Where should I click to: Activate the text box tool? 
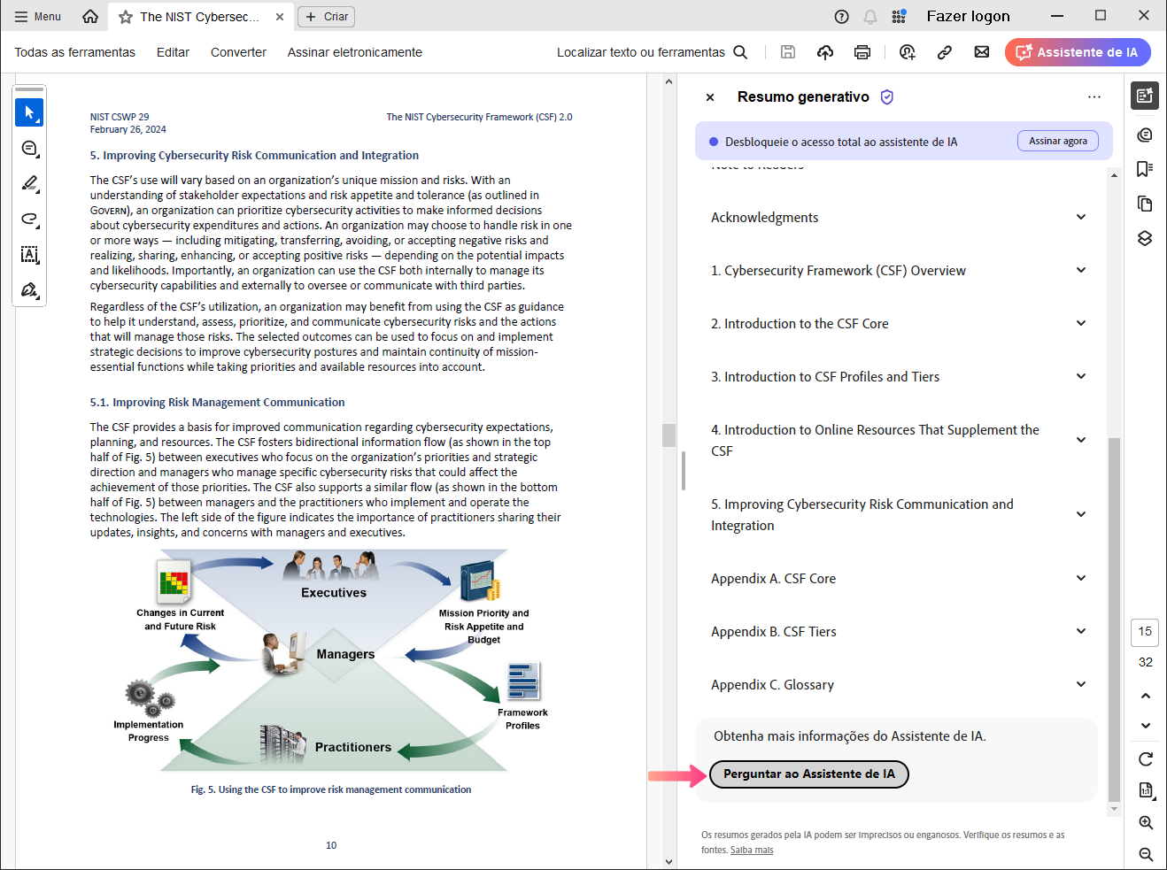point(29,254)
